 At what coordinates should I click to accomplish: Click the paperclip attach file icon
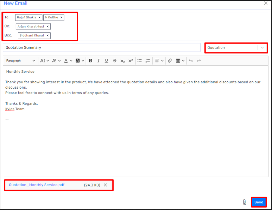244,202
